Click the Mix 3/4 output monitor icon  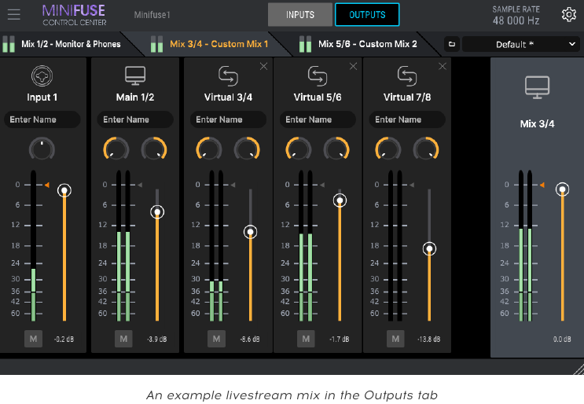coord(537,87)
